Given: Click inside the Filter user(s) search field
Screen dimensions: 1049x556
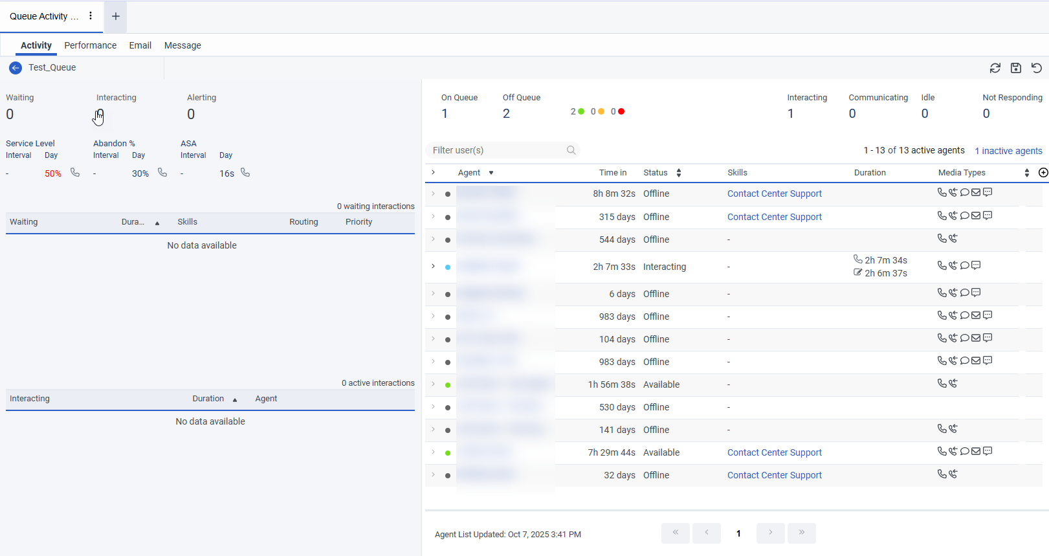Looking at the screenshot, I should coord(495,150).
